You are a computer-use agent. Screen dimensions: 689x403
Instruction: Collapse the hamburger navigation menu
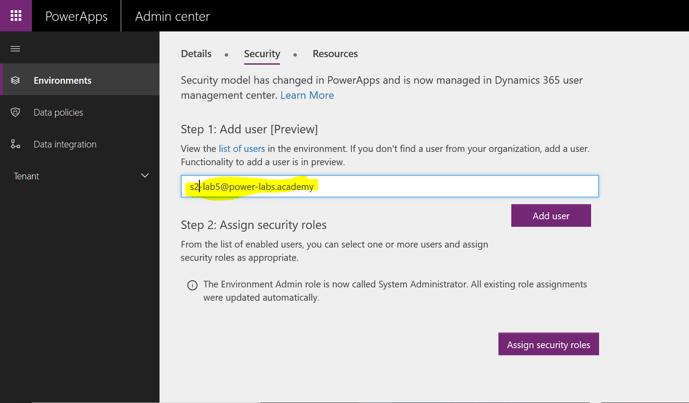click(x=16, y=49)
